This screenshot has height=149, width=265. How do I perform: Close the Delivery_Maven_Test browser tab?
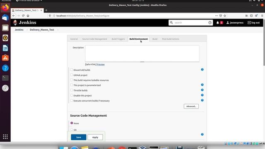pyautogui.click(x=41, y=10)
